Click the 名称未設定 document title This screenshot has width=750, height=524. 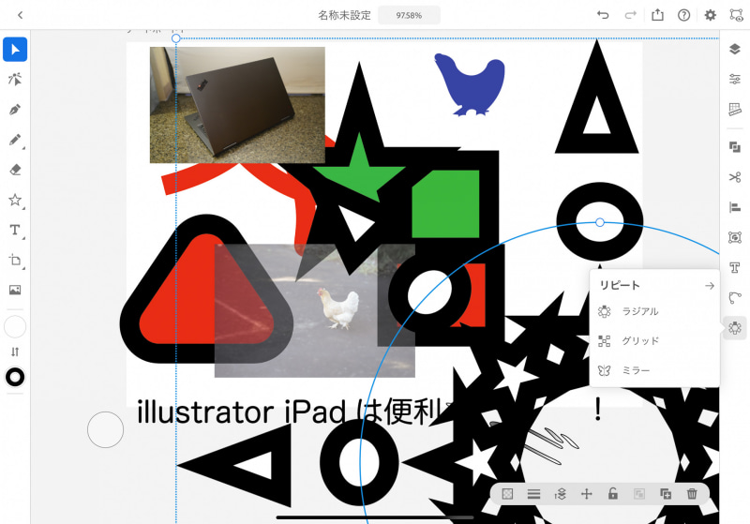point(344,15)
